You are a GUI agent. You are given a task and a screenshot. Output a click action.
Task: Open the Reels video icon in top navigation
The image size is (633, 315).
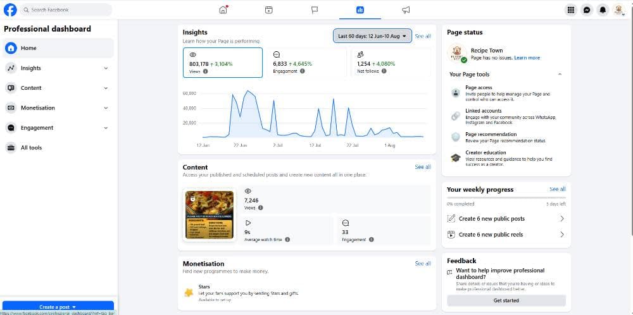pyautogui.click(x=269, y=10)
